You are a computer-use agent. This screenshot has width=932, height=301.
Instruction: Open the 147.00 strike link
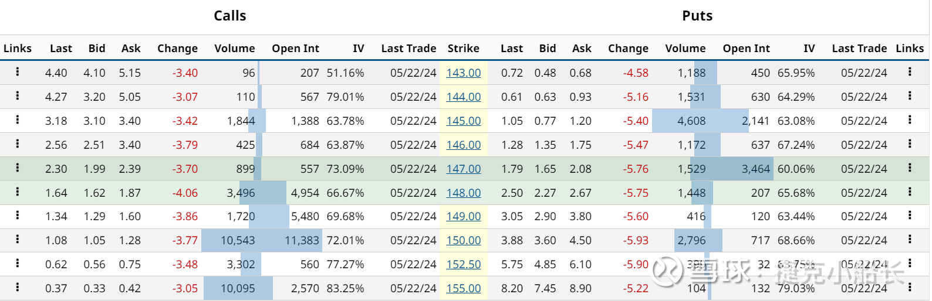[x=463, y=169]
